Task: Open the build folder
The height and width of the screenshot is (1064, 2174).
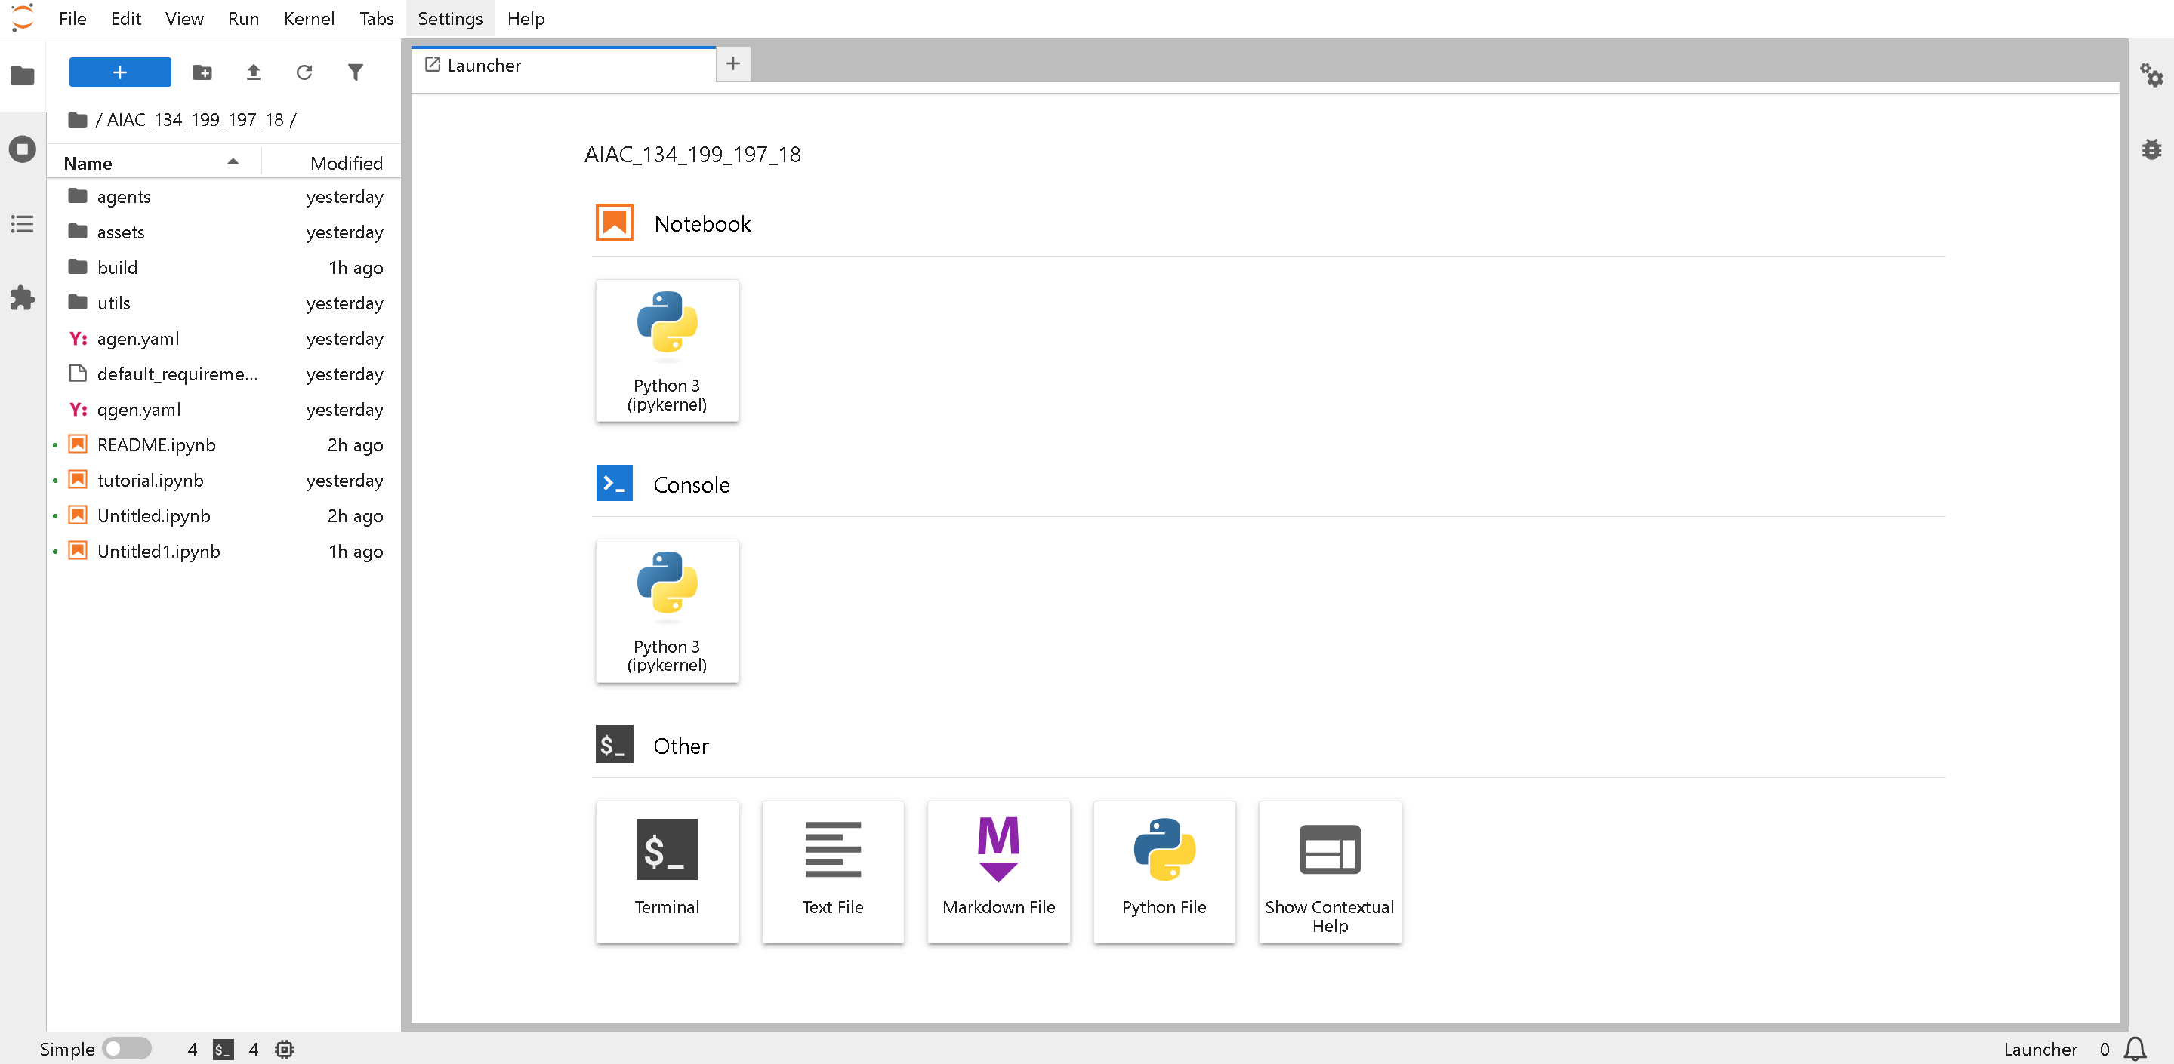Action: pos(117,267)
